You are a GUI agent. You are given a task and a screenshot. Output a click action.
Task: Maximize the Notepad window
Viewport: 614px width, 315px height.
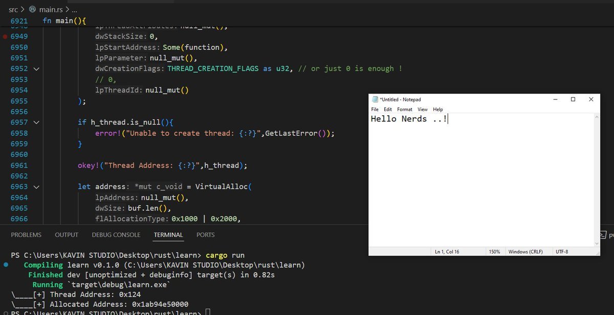[573, 100]
